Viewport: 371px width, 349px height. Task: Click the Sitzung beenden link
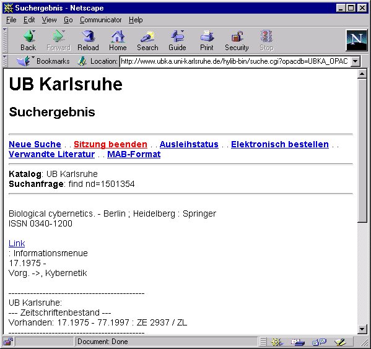click(110, 144)
